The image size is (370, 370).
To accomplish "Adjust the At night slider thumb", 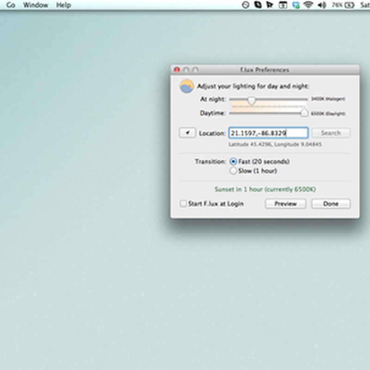I will click(252, 100).
